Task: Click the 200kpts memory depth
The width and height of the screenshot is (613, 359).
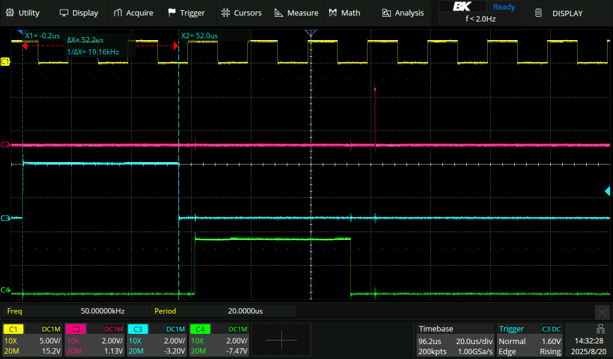Action: pyautogui.click(x=432, y=352)
